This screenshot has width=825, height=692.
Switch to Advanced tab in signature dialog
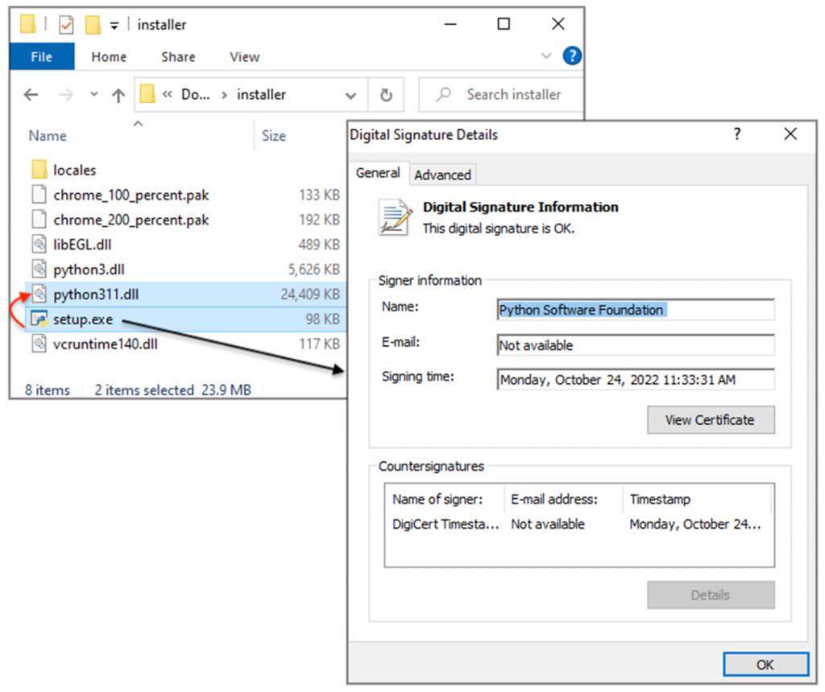point(442,175)
